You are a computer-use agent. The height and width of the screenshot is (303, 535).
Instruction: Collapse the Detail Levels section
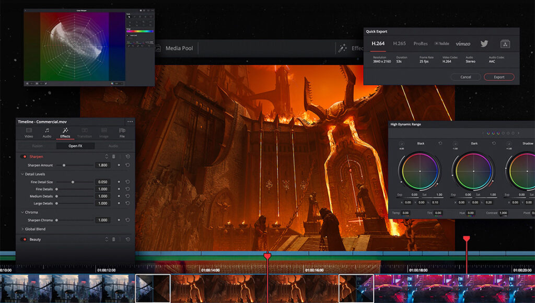(x=22, y=174)
